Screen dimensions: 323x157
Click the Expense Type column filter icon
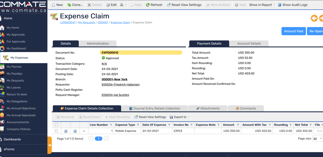(138, 125)
